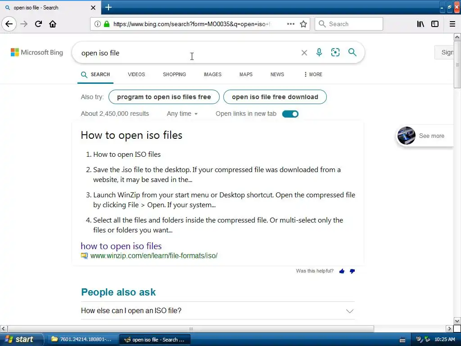Start Bing voice search with microphone
Screen dimensions: 461x346
click(319, 52)
